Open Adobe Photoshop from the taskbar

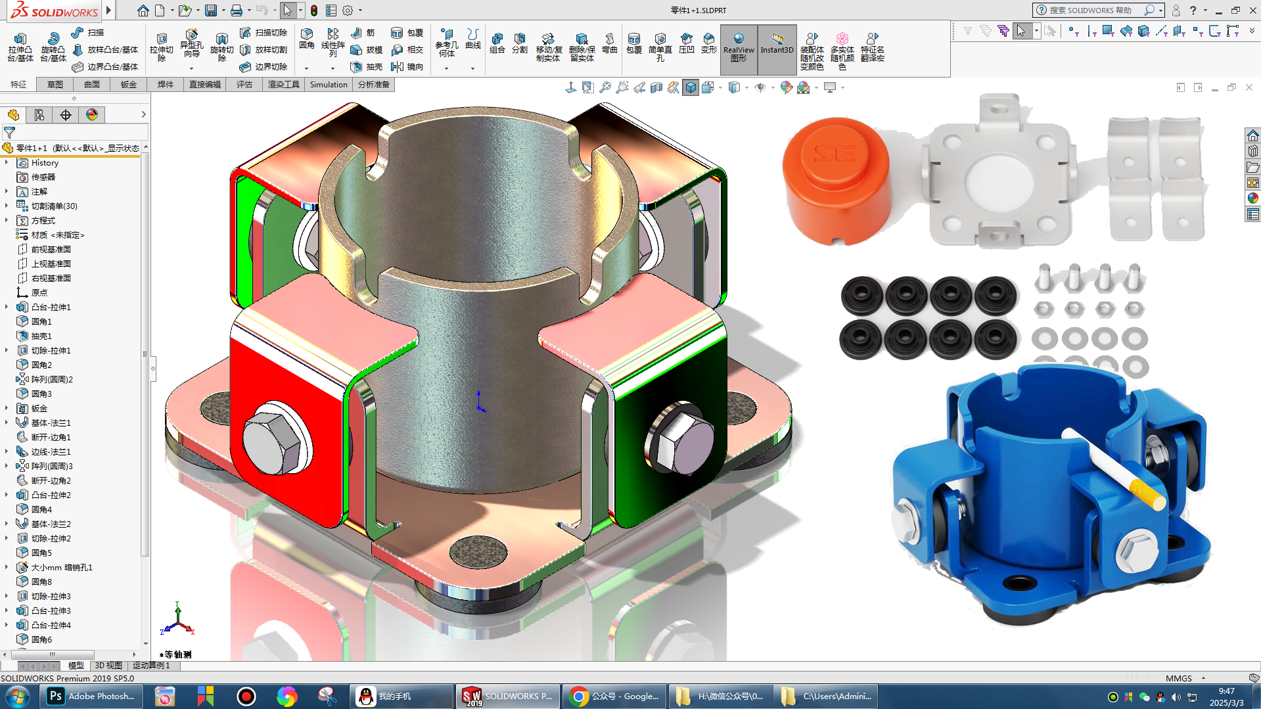coord(91,696)
